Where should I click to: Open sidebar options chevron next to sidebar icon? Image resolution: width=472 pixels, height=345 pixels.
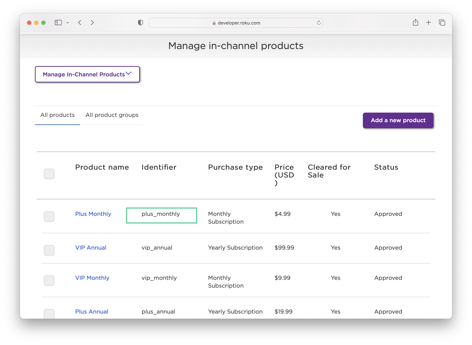tap(68, 23)
